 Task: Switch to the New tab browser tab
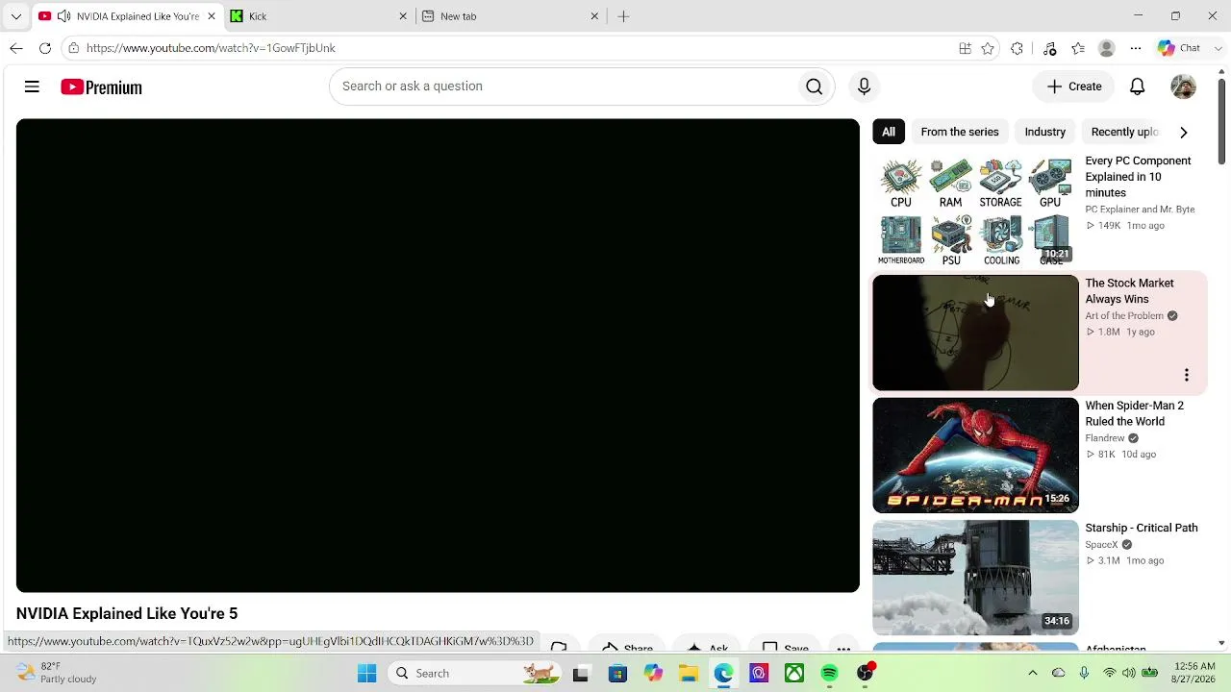[511, 16]
